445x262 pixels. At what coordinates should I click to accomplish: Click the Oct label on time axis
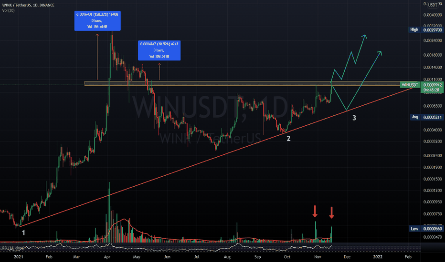coord(287,257)
